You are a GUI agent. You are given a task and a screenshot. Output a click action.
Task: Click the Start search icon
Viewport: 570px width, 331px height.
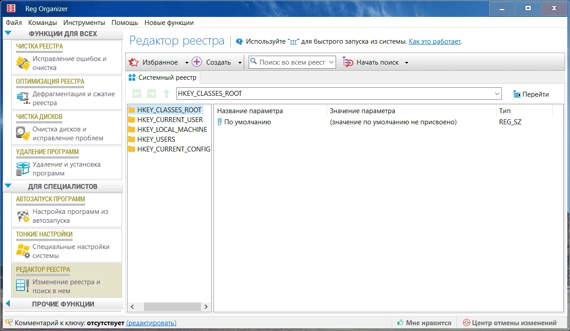click(x=348, y=62)
